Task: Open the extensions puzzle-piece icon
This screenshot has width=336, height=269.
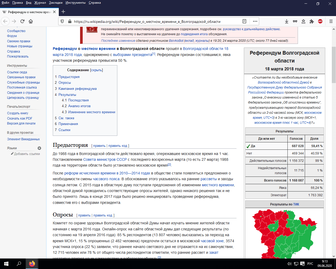Action: (x=312, y=21)
